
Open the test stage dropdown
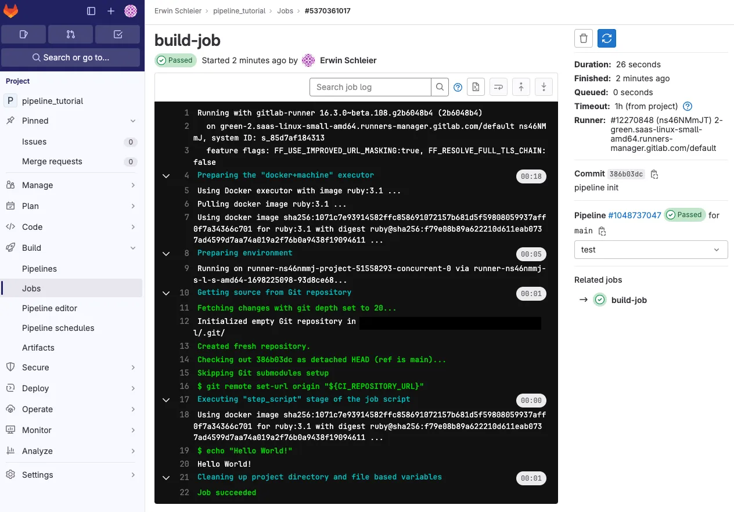[x=651, y=250]
